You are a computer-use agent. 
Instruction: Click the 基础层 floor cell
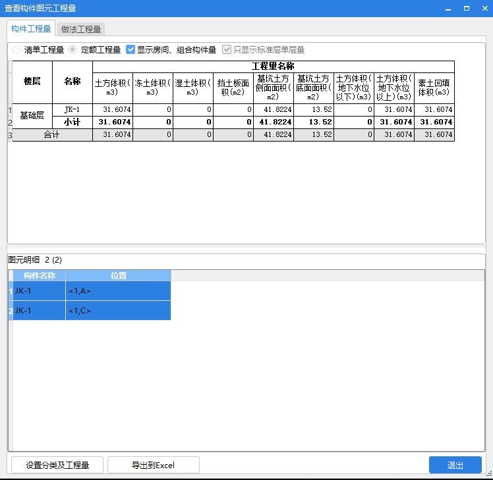[x=32, y=116]
